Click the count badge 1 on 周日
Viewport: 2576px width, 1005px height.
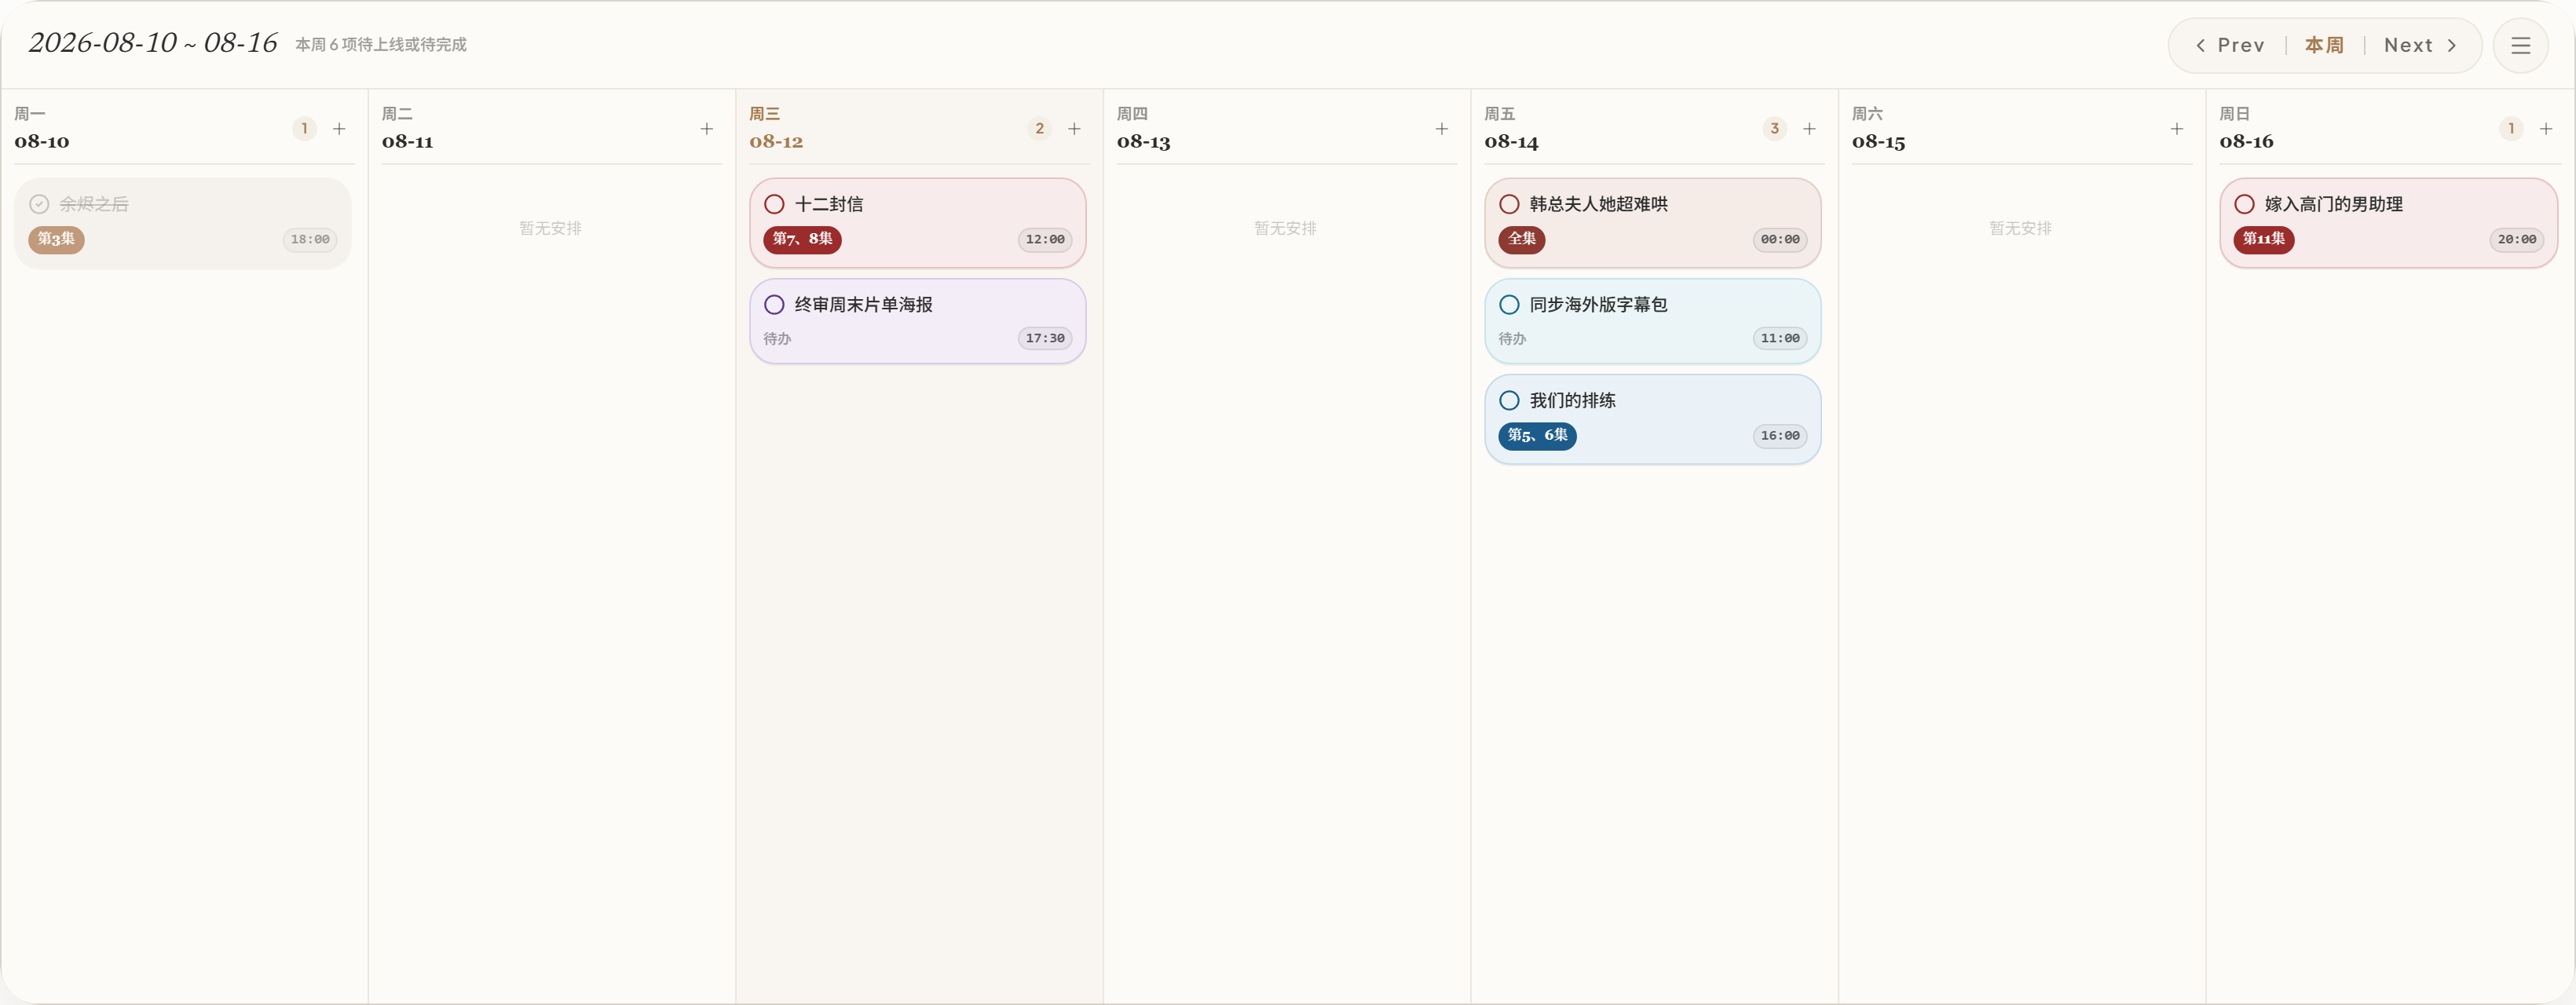point(2510,129)
